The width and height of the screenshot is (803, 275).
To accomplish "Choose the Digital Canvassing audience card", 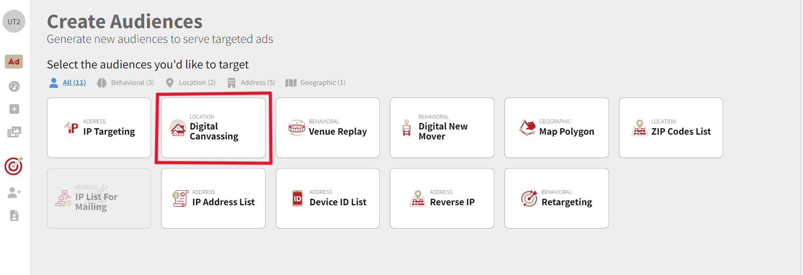I will 213,128.
